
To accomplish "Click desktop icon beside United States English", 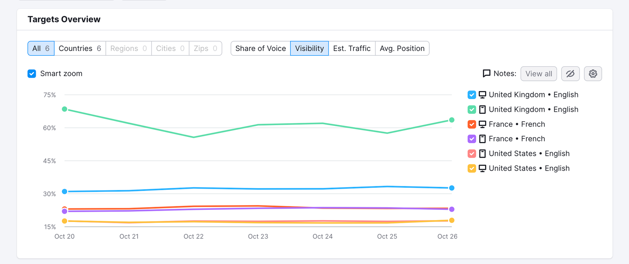I will (482, 168).
